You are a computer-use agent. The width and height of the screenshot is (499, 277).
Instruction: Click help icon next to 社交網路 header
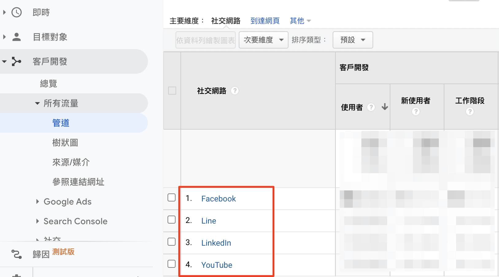click(x=235, y=91)
